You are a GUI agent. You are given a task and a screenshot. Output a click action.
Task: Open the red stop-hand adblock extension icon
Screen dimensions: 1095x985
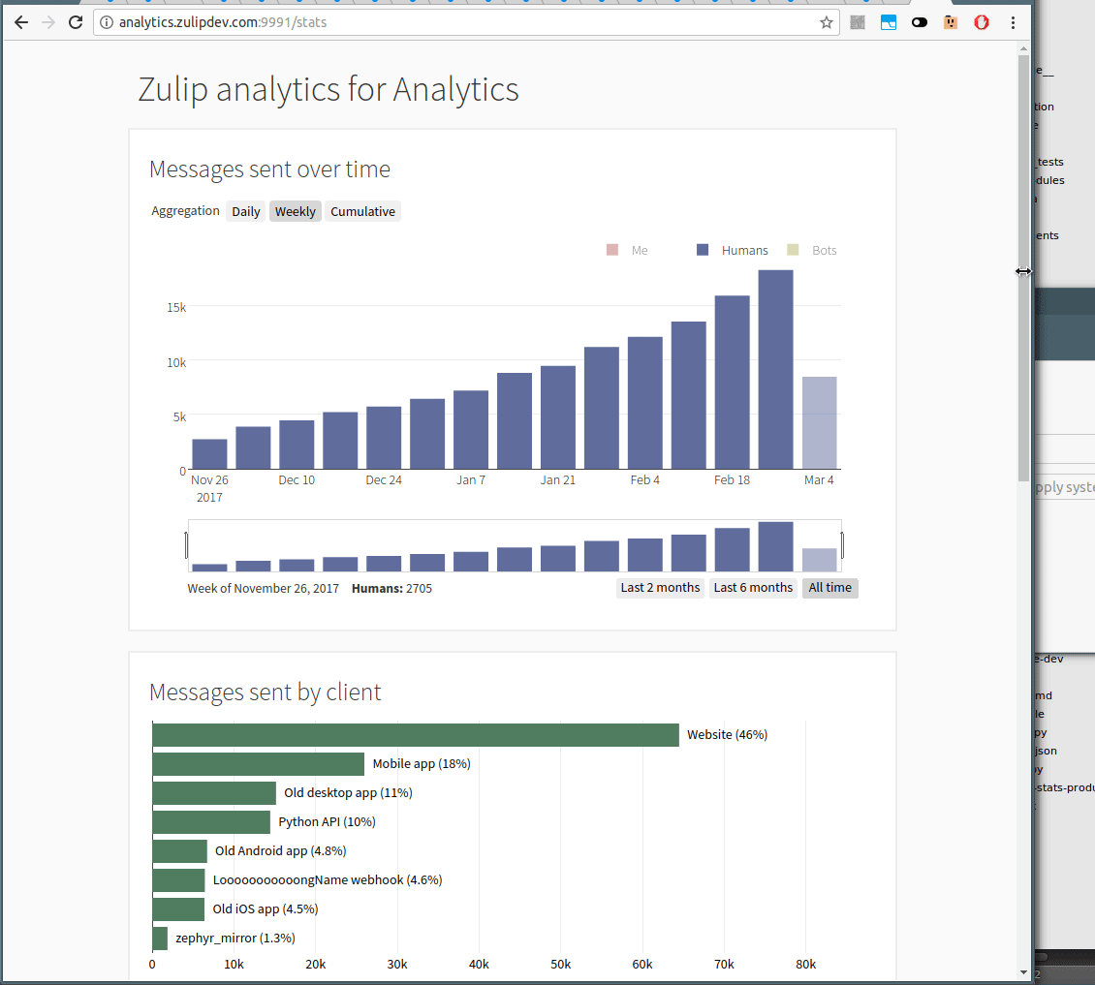click(982, 22)
